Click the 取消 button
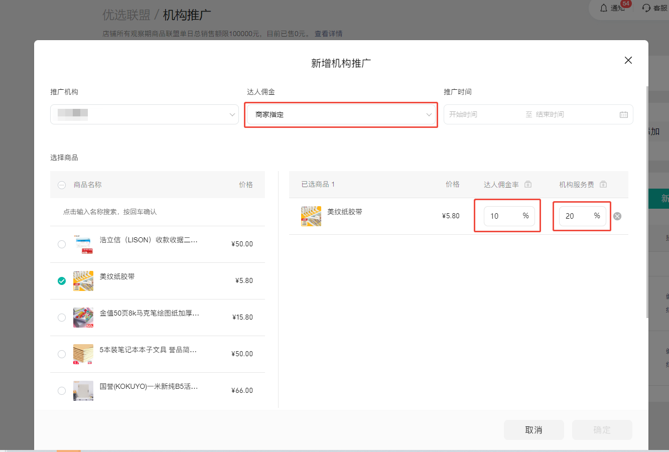The height and width of the screenshot is (452, 669). click(533, 430)
